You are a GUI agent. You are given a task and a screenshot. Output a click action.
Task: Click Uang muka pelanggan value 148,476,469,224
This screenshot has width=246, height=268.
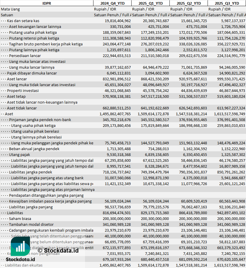(231, 143)
